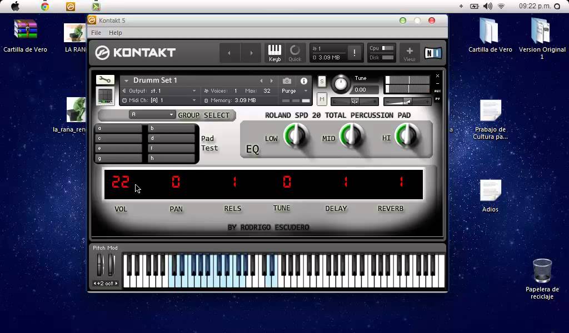Click the HI EQ knob
Screen dimensions: 569x333
407,135
